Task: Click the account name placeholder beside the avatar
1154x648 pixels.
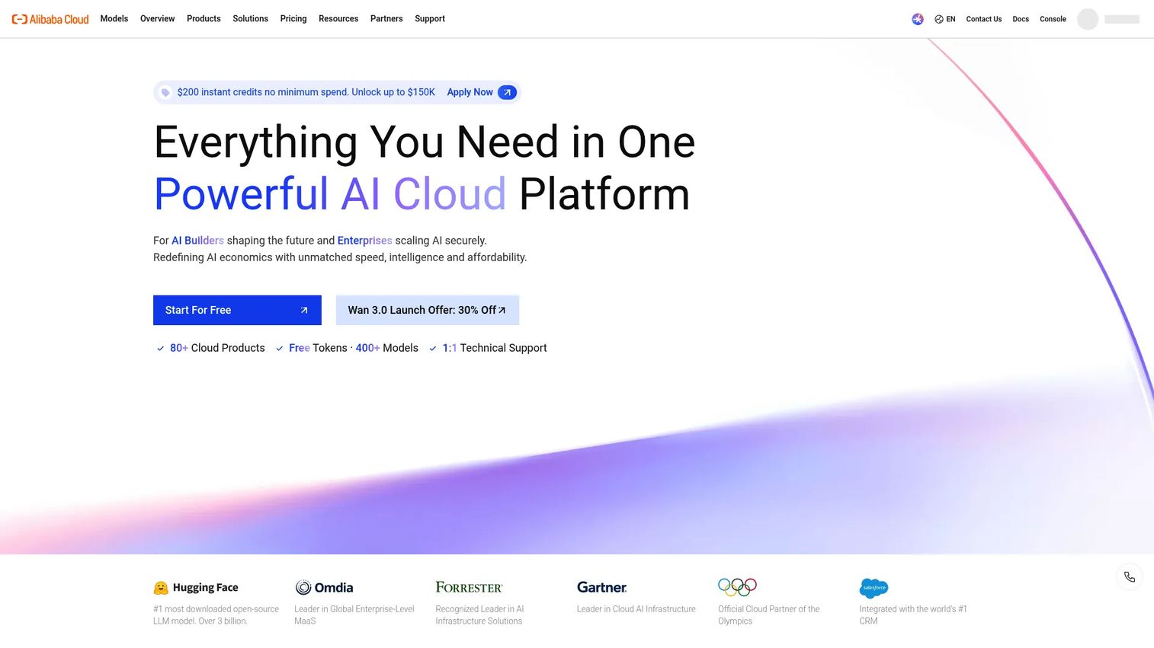Action: click(x=1122, y=19)
